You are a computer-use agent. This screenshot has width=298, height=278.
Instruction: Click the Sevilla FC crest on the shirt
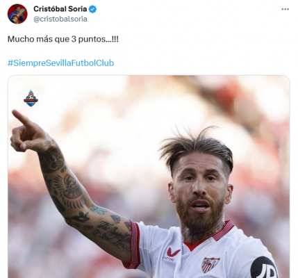(210, 265)
